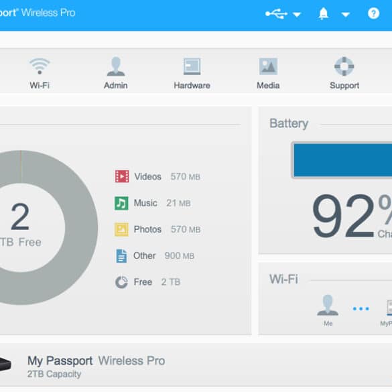Open the Support lifebuoy icon
This screenshot has height=392, width=392.
344,66
